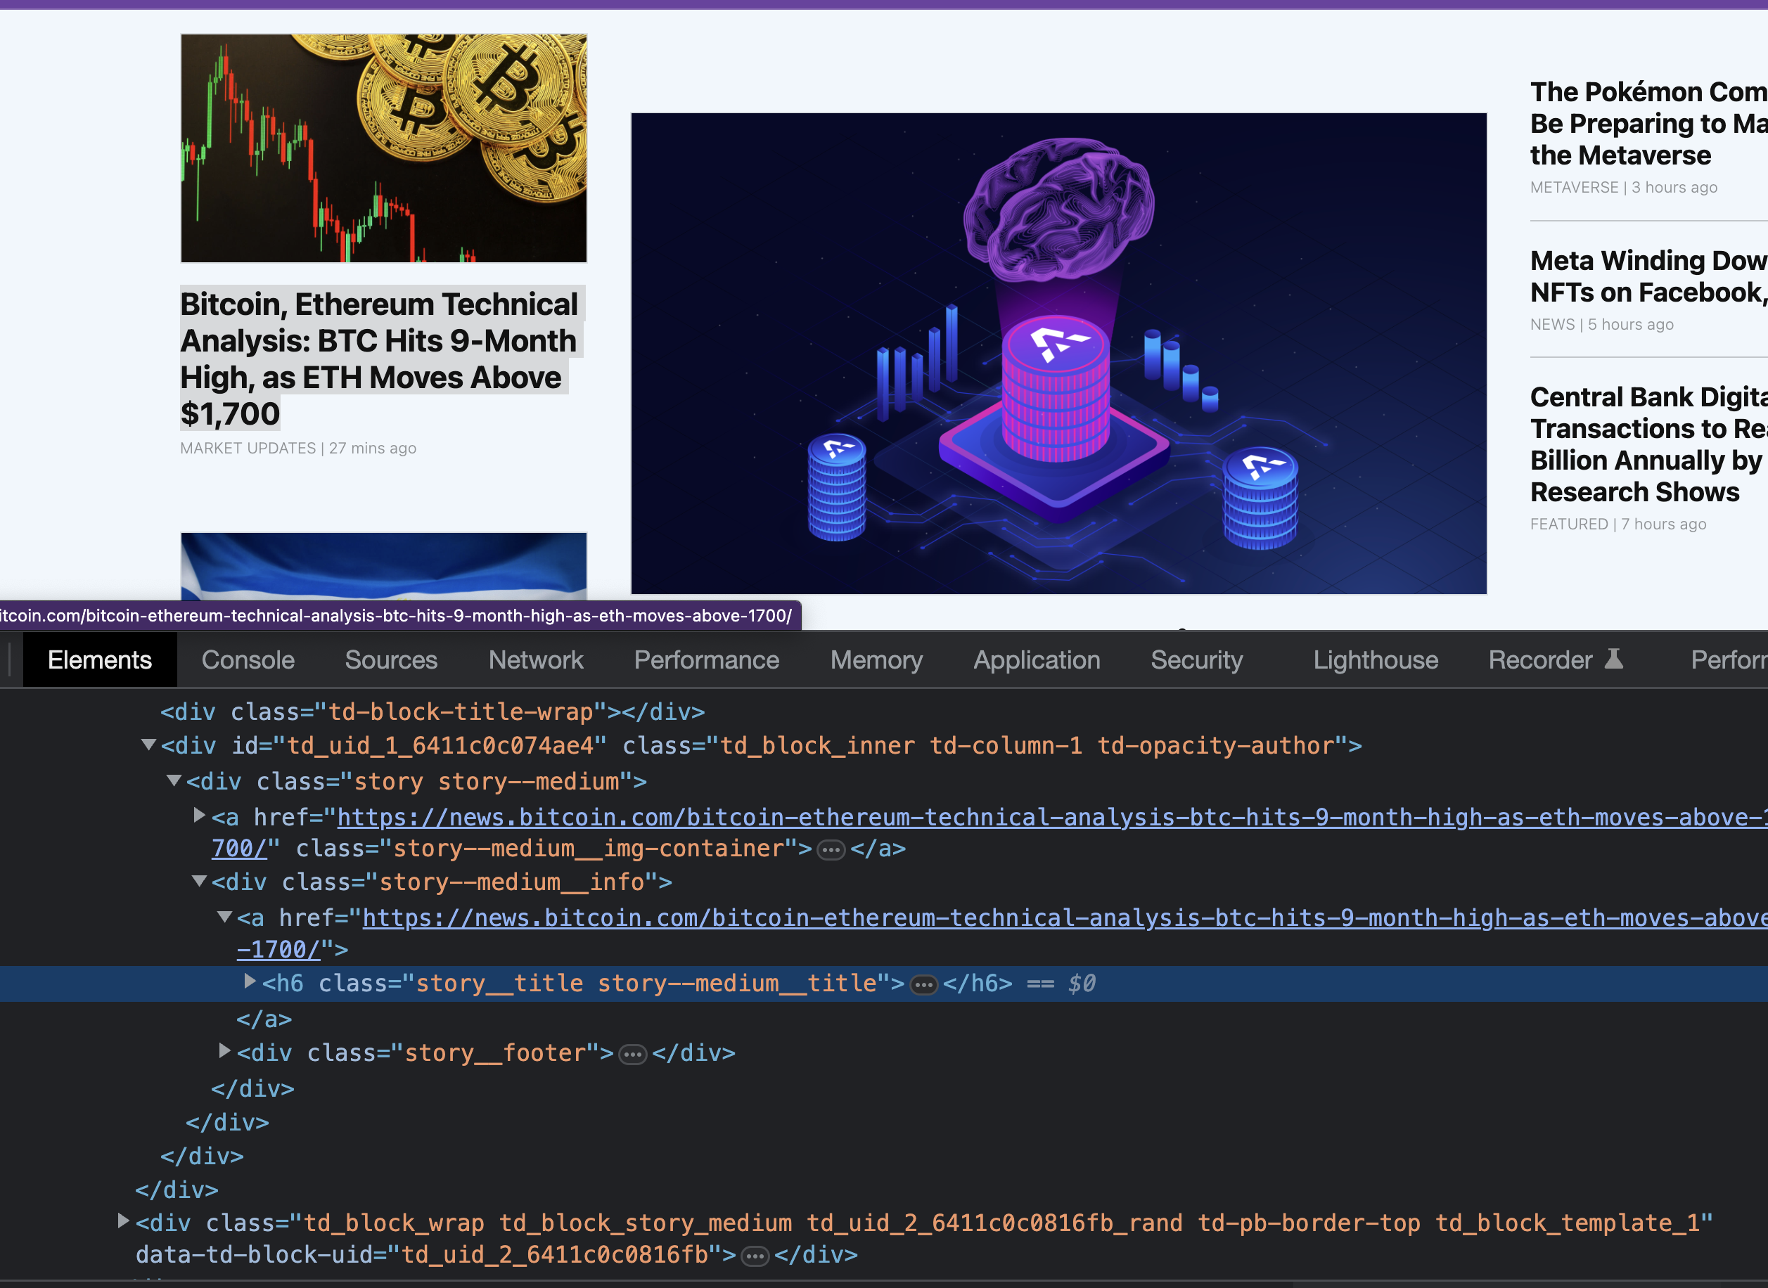Expand the story--medium__img-container anchor node
Screen dimensions: 1768x1288
point(200,816)
